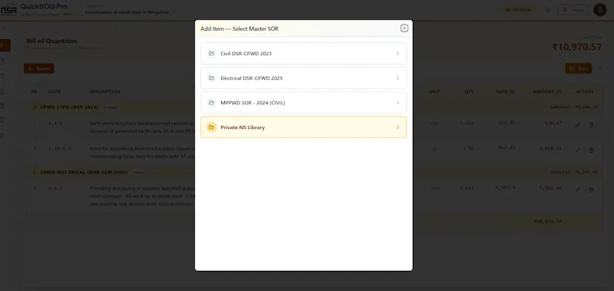The width and height of the screenshot is (614, 291).
Task: Click the Export button behind dialog
Action: pyautogui.click(x=39, y=68)
